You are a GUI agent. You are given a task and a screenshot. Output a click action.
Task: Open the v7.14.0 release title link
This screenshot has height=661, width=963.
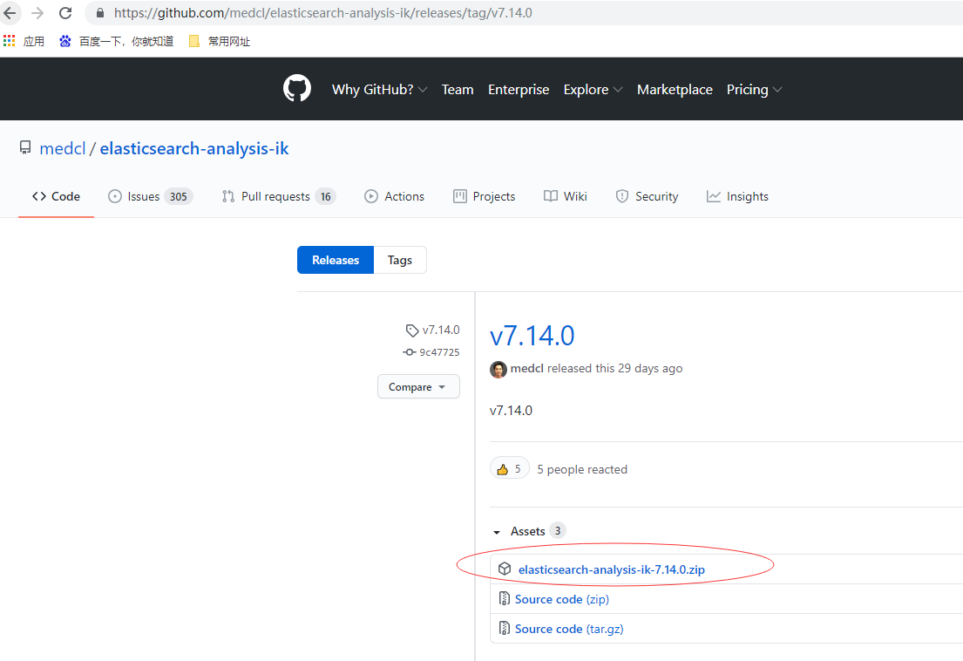532,336
